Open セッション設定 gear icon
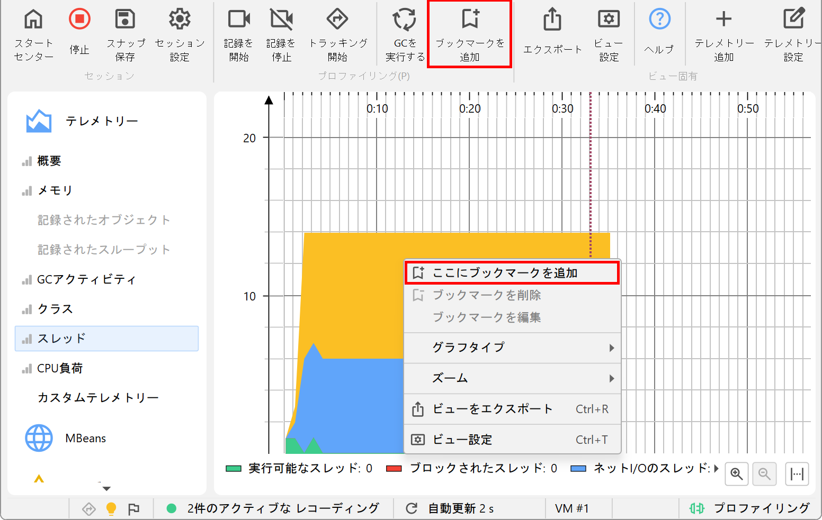The width and height of the screenshot is (822, 520). [180, 20]
